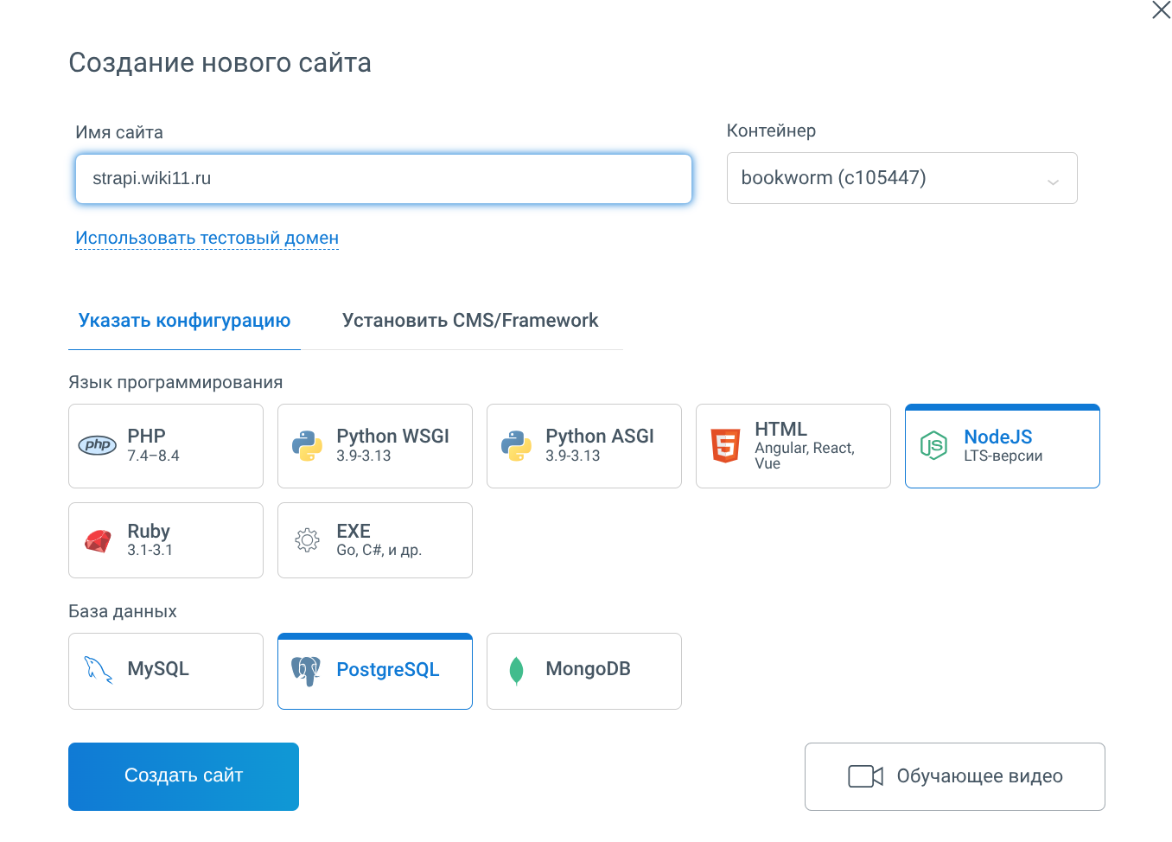Click the Имя сайта label
Screen dimensions: 1172x842
(119, 132)
